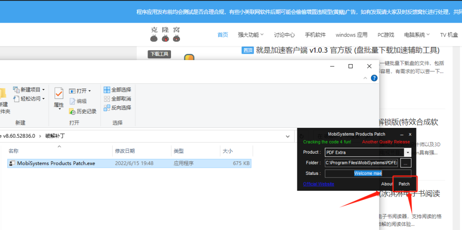Click the 置顶 badge on article

tap(248, 51)
